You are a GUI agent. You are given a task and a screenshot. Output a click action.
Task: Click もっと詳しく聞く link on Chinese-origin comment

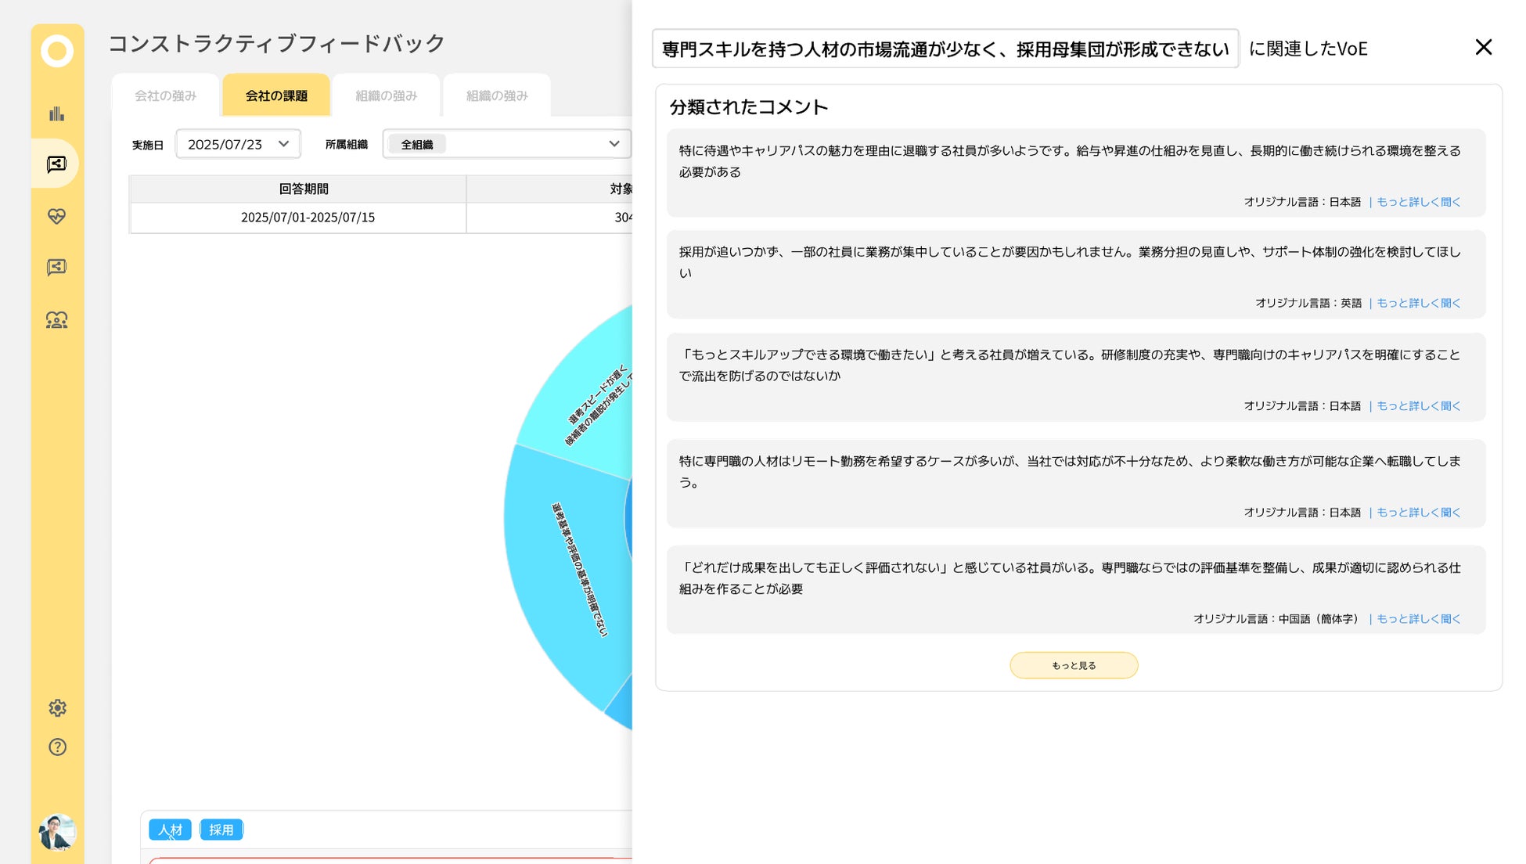click(1418, 619)
